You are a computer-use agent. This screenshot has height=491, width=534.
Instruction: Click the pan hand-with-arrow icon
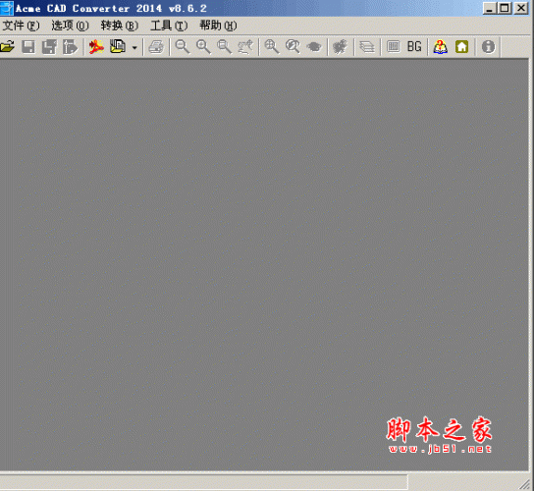(245, 47)
